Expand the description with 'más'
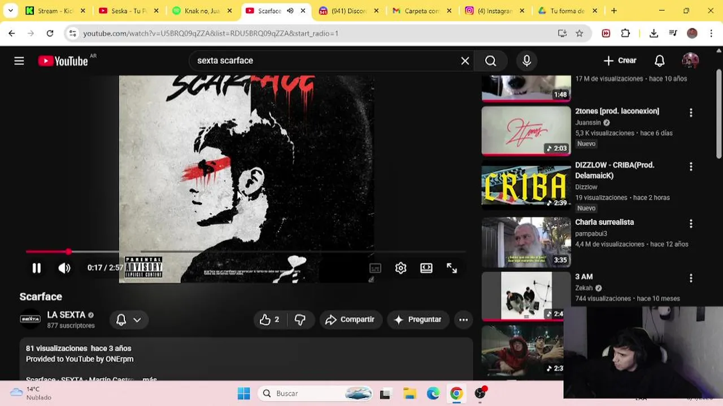This screenshot has width=723, height=406. pos(150,379)
